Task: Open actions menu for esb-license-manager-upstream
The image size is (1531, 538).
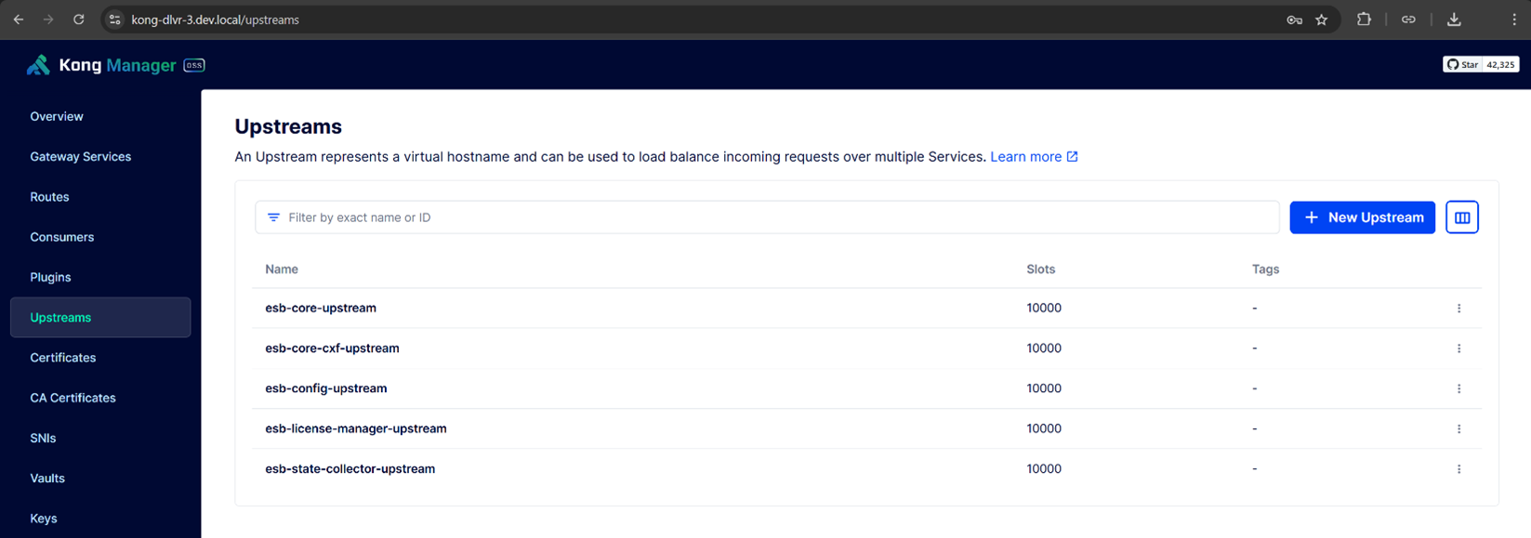Action: (x=1458, y=428)
